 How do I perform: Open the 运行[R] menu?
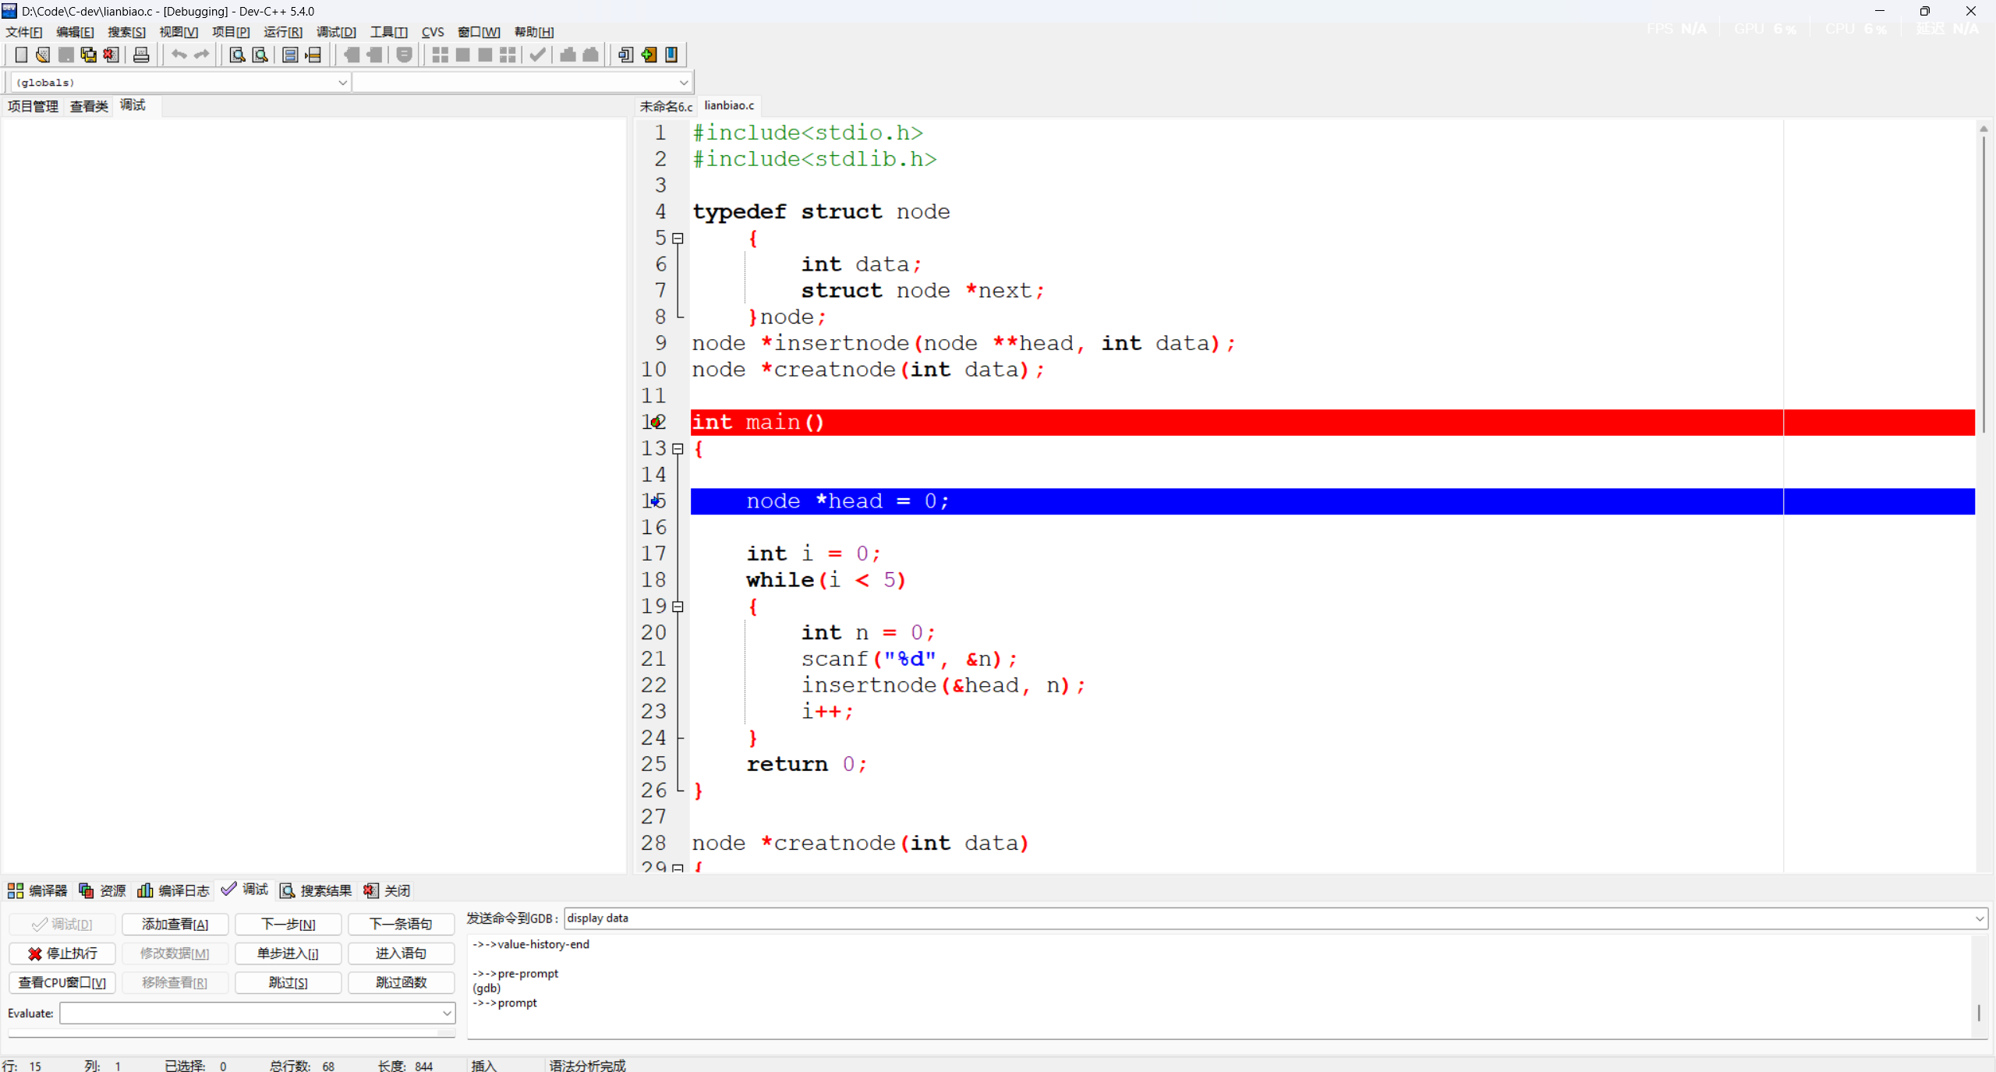283,32
